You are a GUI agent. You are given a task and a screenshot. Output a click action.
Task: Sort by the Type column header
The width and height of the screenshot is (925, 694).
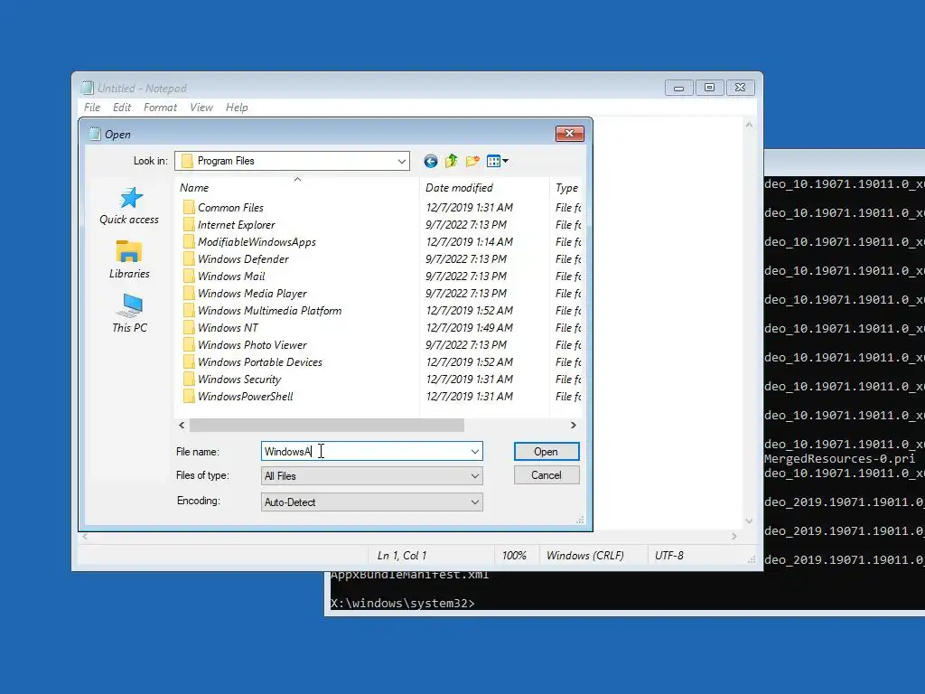[565, 188]
